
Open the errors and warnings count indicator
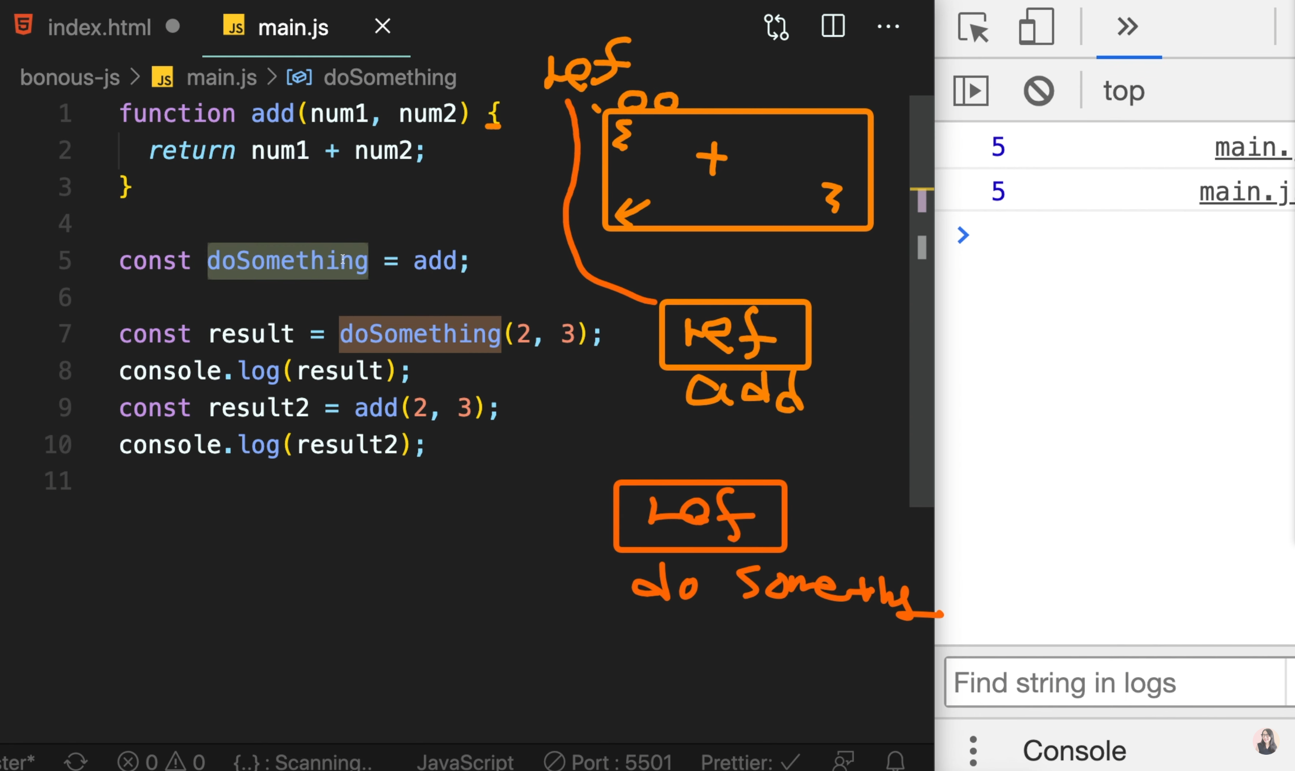161,762
